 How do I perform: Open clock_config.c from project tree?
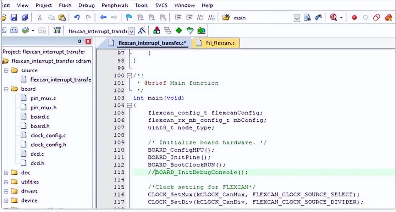tap(48, 135)
